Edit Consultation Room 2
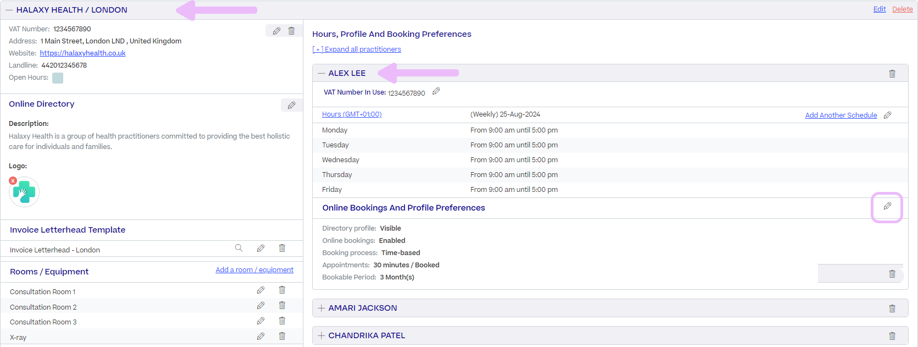This screenshot has width=918, height=347. 261,305
